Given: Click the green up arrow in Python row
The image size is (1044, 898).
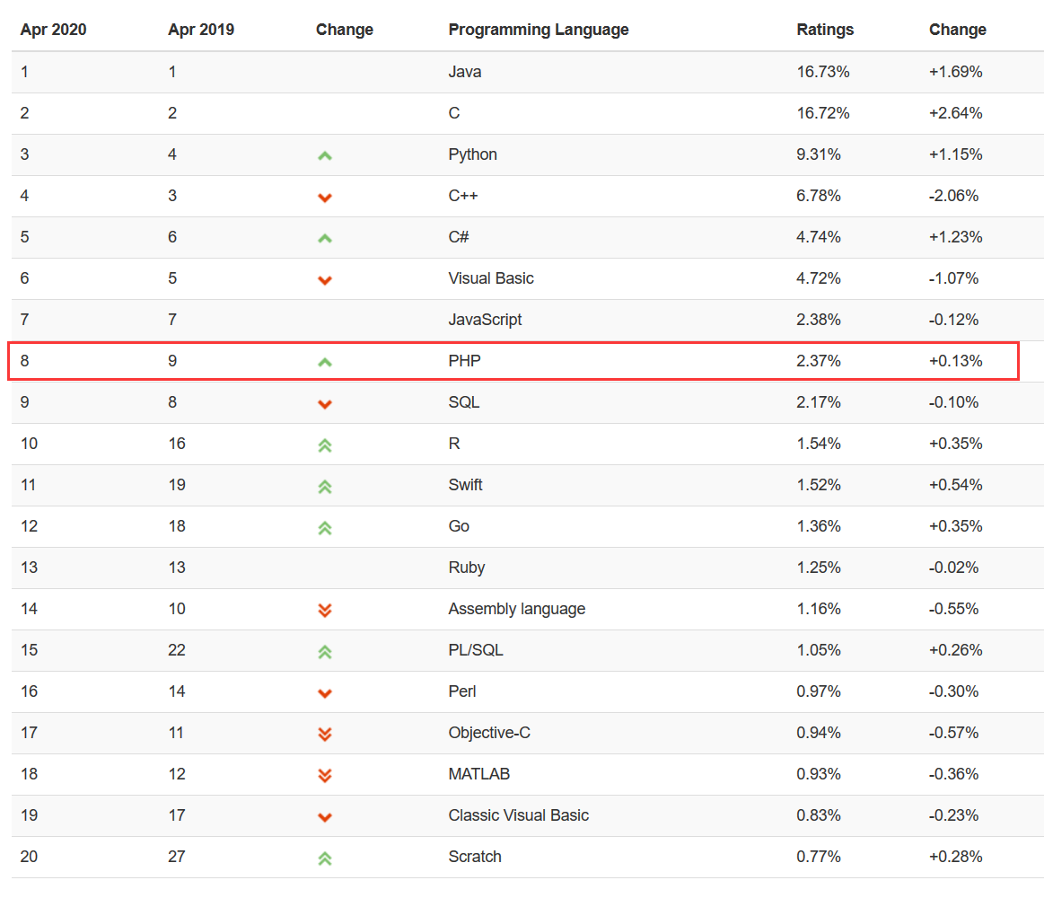Looking at the screenshot, I should click(325, 155).
